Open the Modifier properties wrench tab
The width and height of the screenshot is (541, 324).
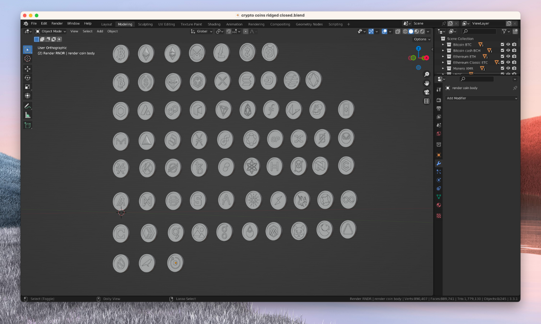pyautogui.click(x=439, y=163)
